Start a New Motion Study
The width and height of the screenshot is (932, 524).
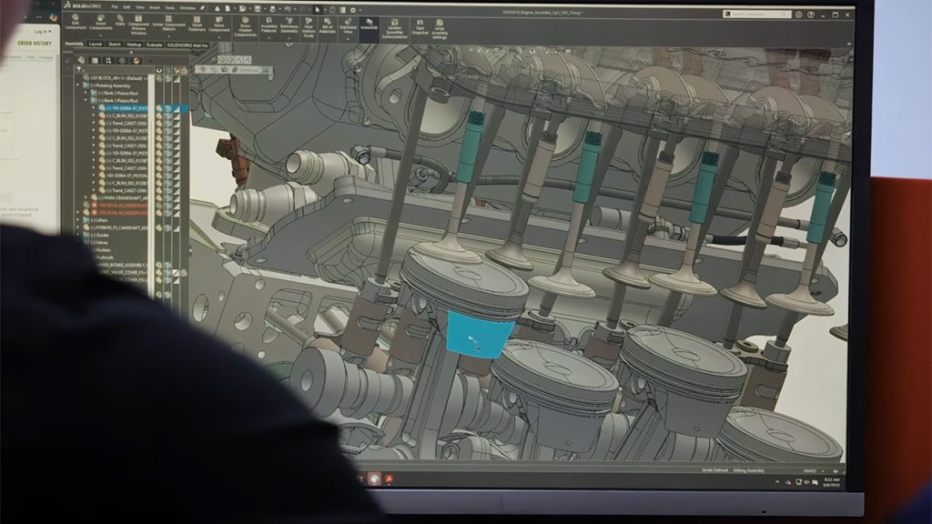pyautogui.click(x=309, y=27)
